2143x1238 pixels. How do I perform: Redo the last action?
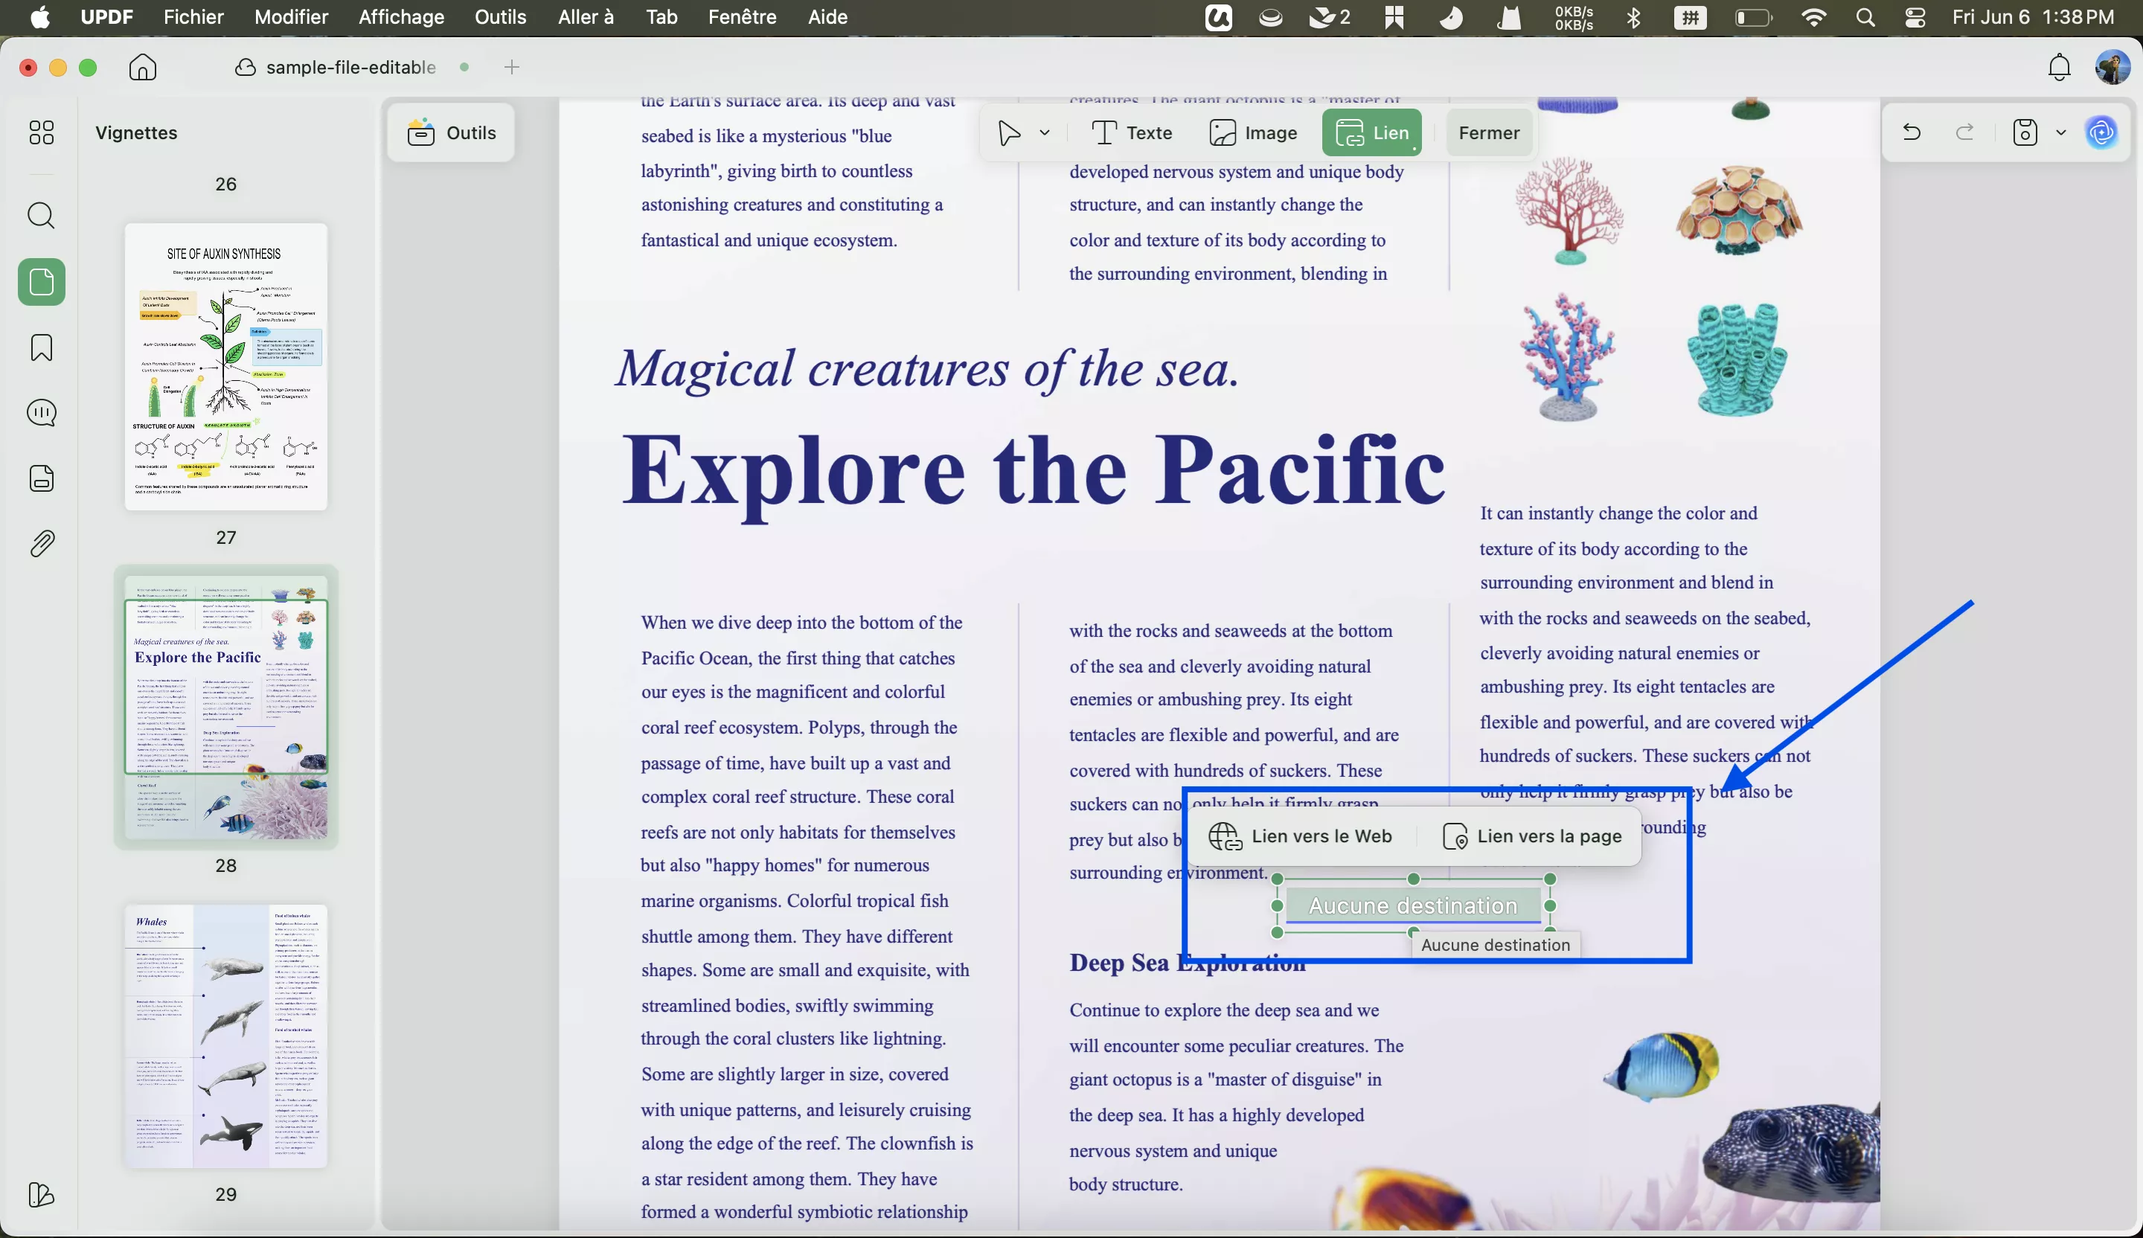tap(1965, 132)
